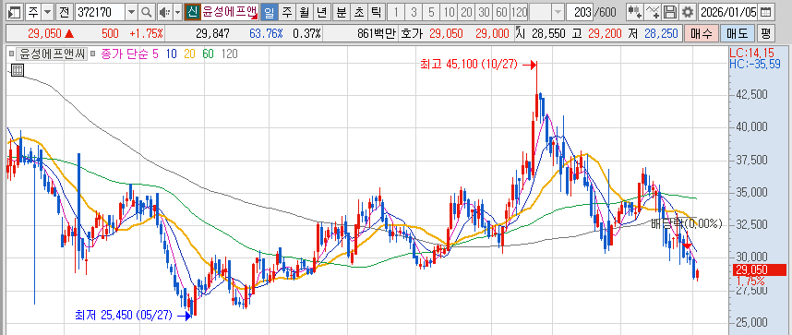The width and height of the screenshot is (792, 335).
Task: Click the speaker sound alert icon
Action: pos(164,12)
